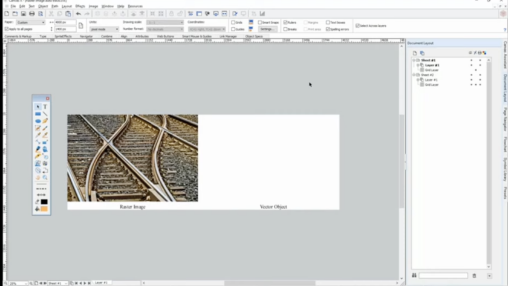
Task: Select the Oval tool
Action: 38,121
